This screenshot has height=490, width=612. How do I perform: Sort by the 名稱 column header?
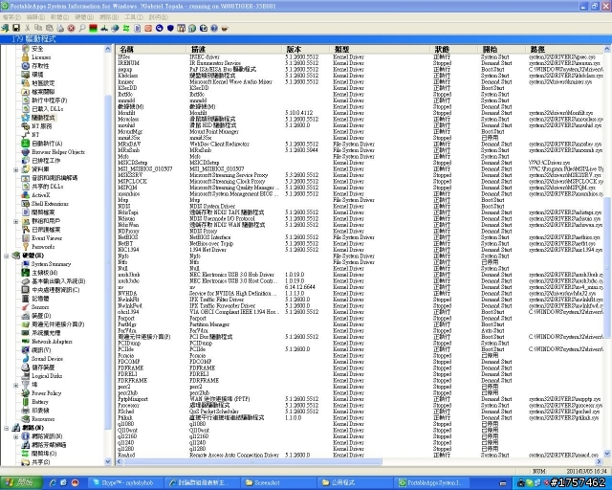tap(151, 49)
